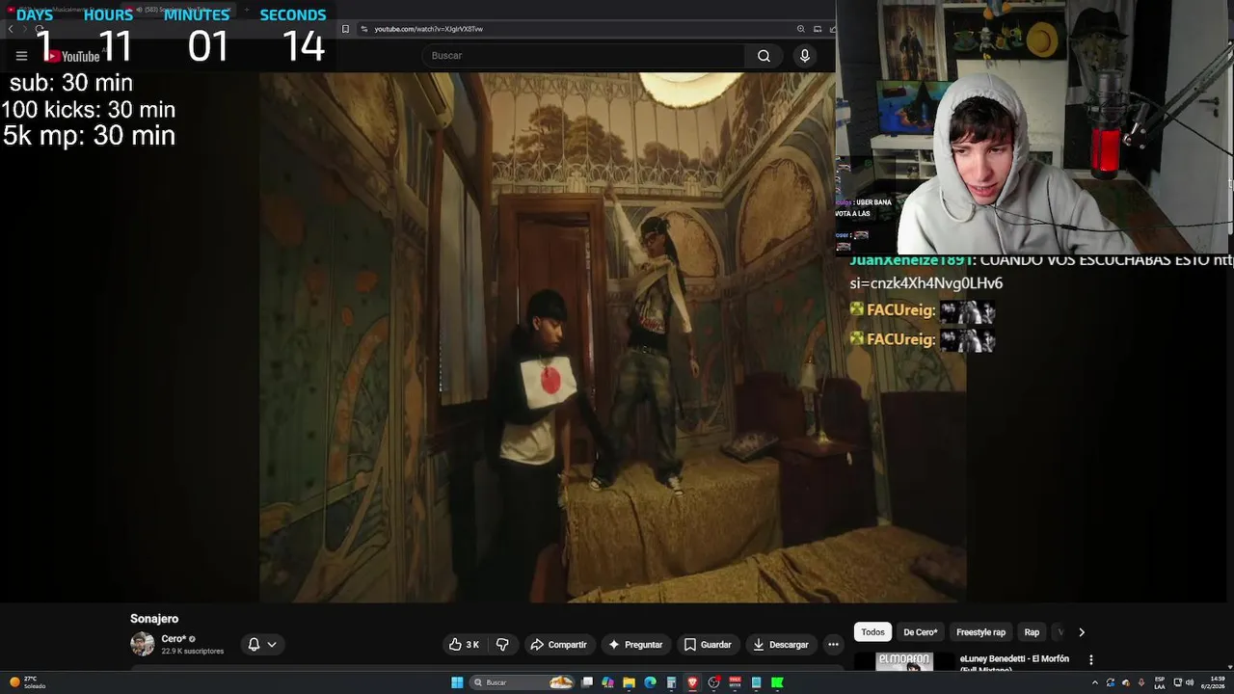1234x694 pixels.
Task: Dislike the video with thumbs-down icon
Action: [x=502, y=645]
